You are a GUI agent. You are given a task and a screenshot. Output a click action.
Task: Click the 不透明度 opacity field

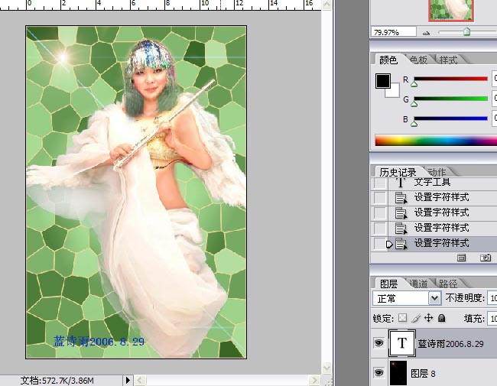[492, 298]
